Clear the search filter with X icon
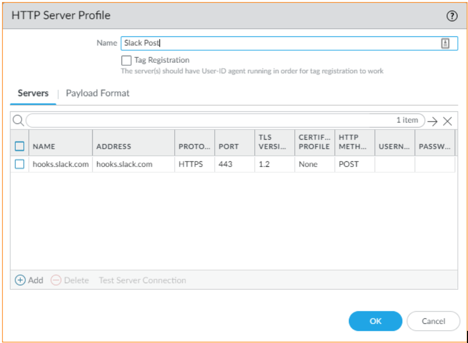The width and height of the screenshot is (468, 343). (x=447, y=121)
